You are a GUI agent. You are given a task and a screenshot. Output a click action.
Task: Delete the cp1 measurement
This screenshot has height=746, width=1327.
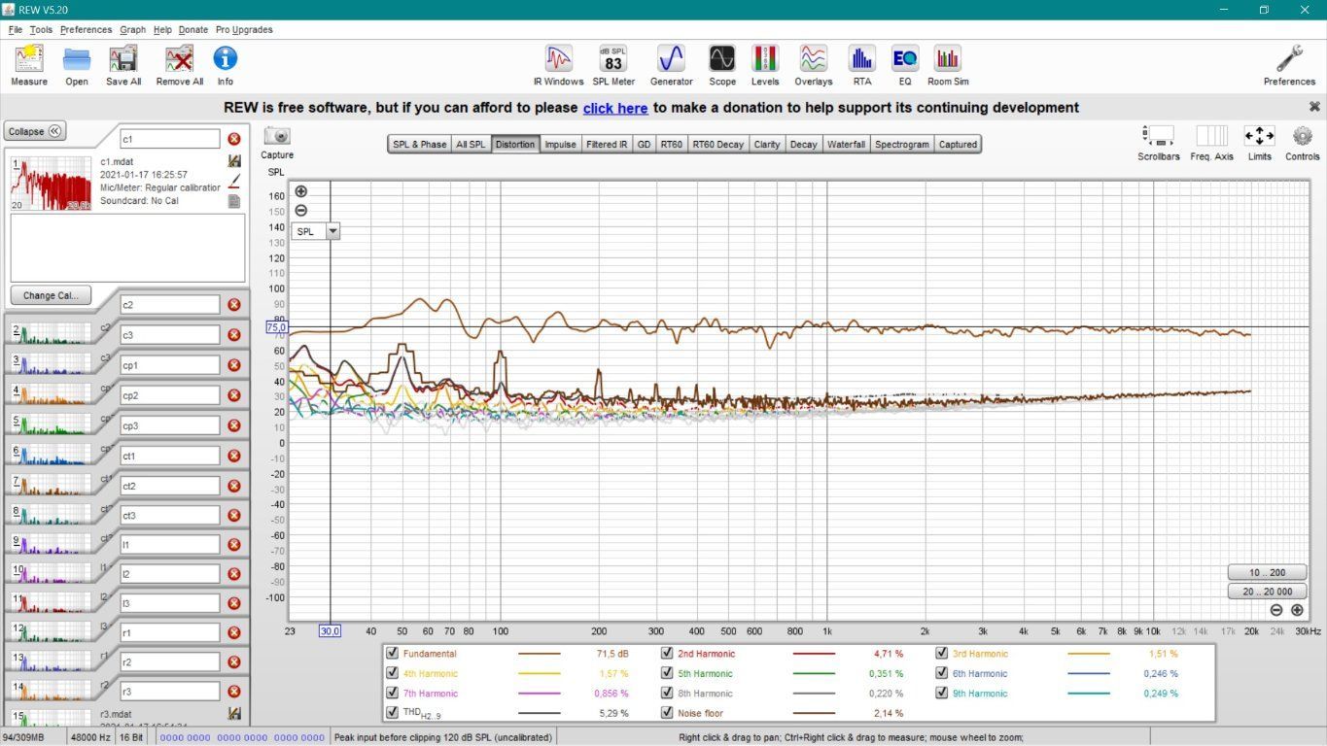234,365
